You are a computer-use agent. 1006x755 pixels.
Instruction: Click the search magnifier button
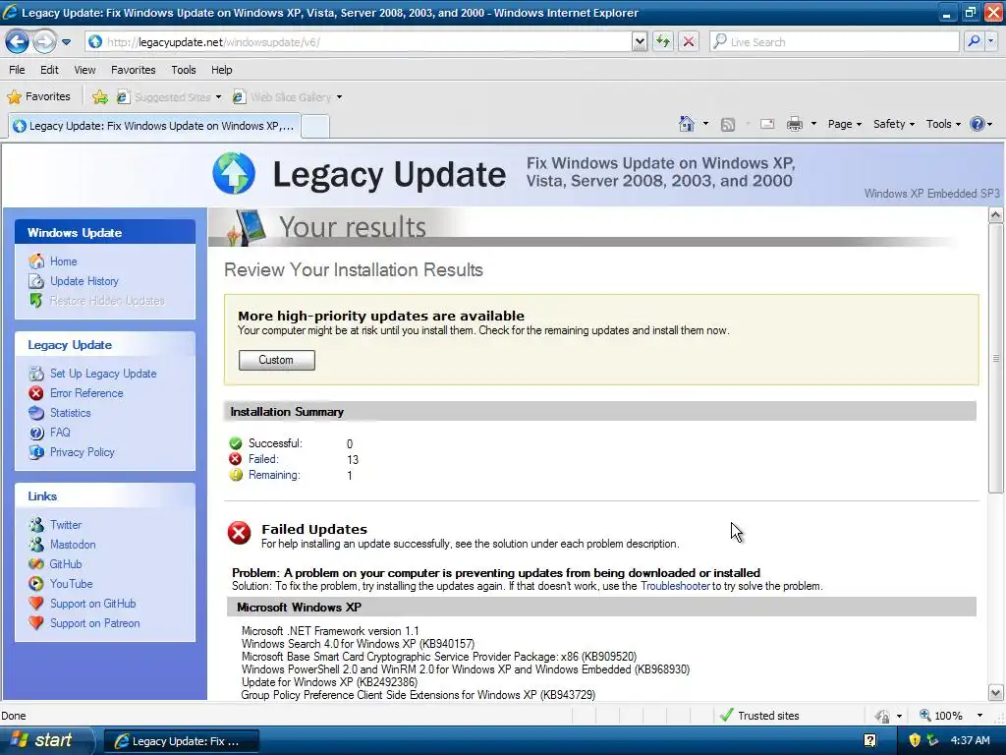[x=974, y=42]
